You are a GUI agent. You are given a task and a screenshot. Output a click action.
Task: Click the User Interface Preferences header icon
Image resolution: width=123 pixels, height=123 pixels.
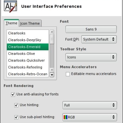pyautogui.click(x=10, y=6)
